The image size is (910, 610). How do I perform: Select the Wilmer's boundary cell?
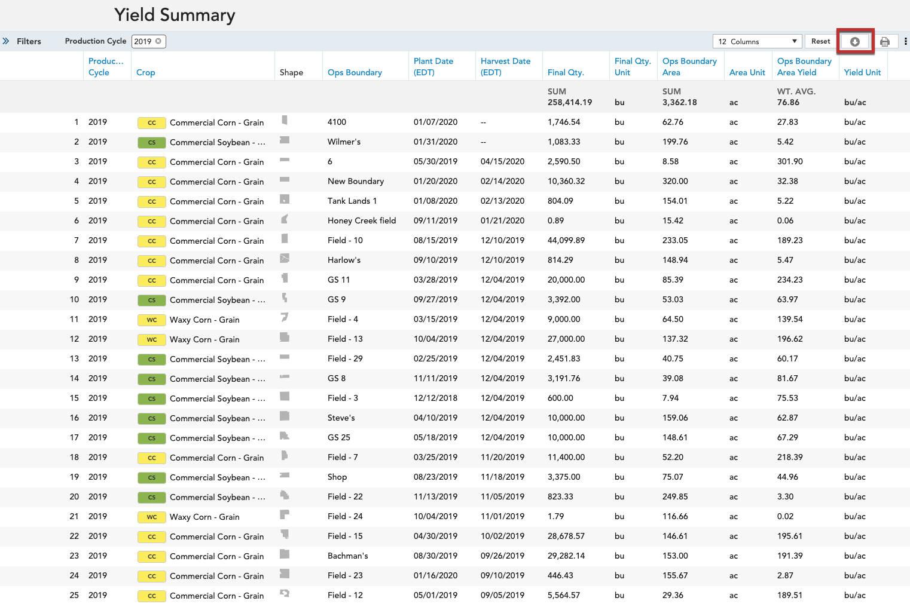(344, 142)
